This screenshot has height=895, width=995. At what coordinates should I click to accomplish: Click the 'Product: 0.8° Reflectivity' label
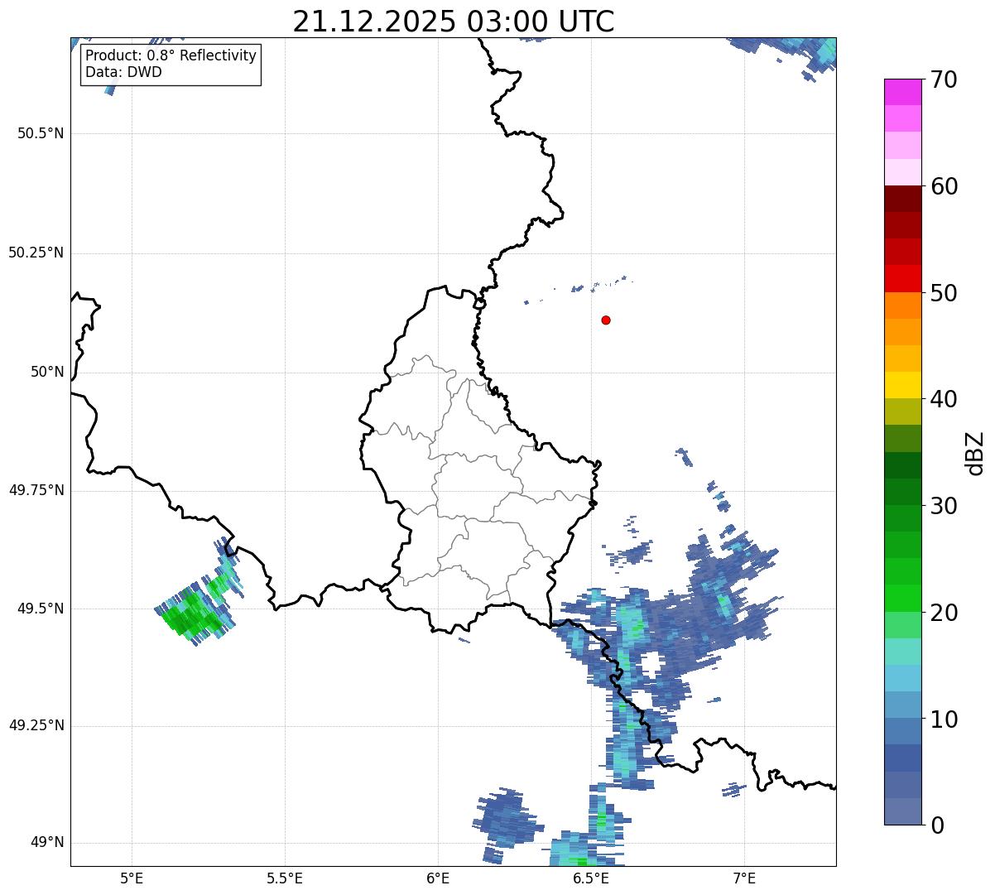click(171, 55)
